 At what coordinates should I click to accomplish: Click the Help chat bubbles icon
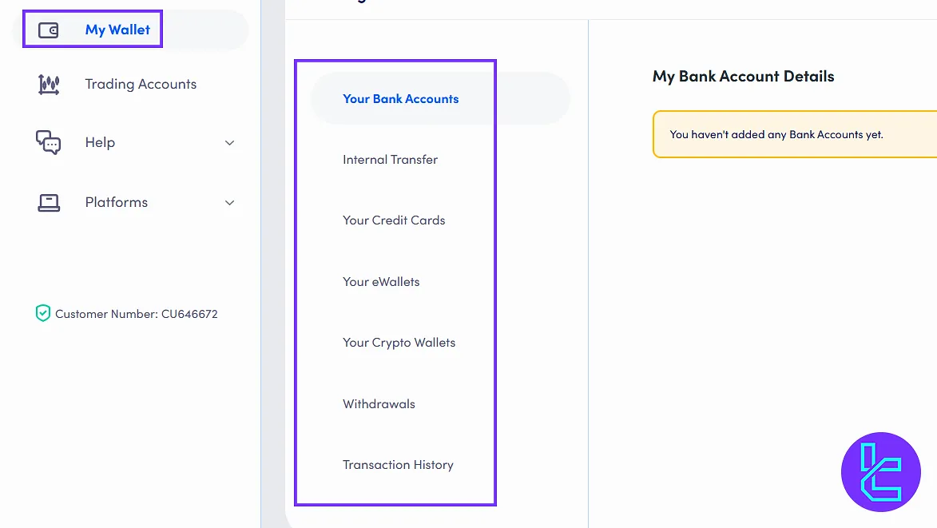49,143
